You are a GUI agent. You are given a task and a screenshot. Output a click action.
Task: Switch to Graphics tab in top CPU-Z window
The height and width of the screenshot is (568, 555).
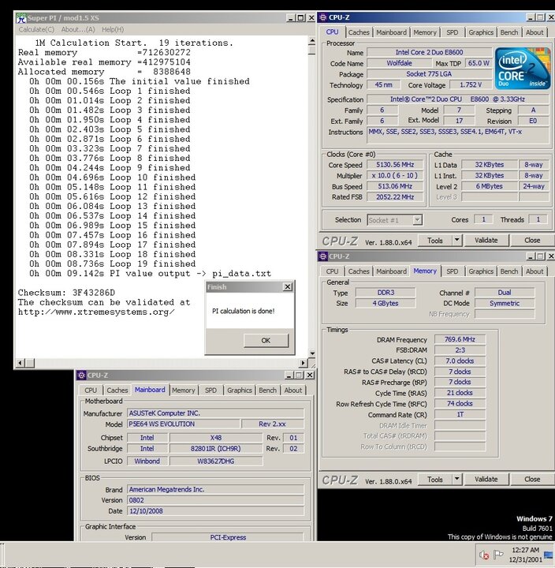click(481, 32)
